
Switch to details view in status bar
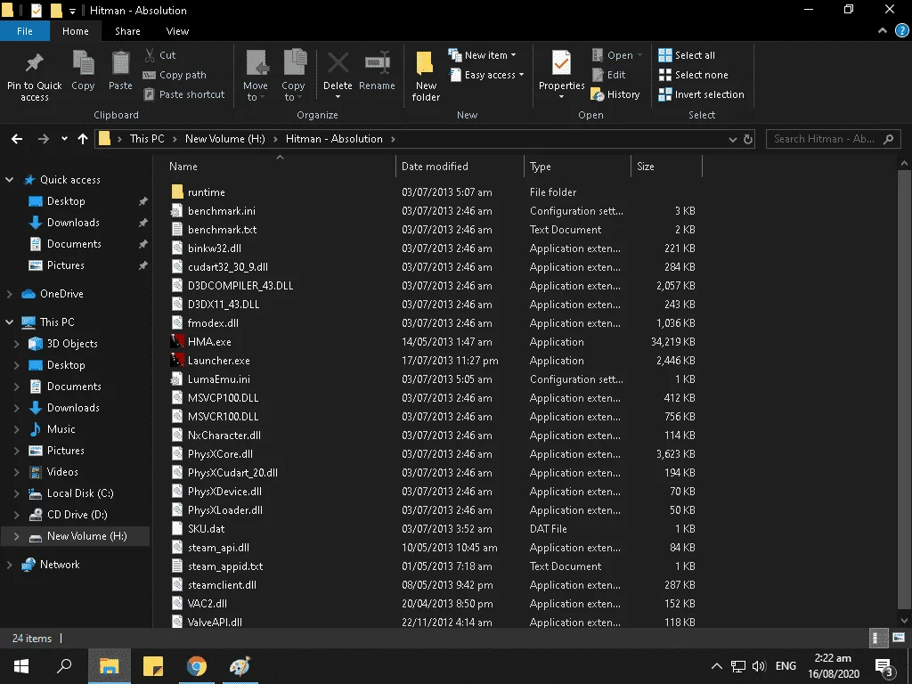click(878, 638)
